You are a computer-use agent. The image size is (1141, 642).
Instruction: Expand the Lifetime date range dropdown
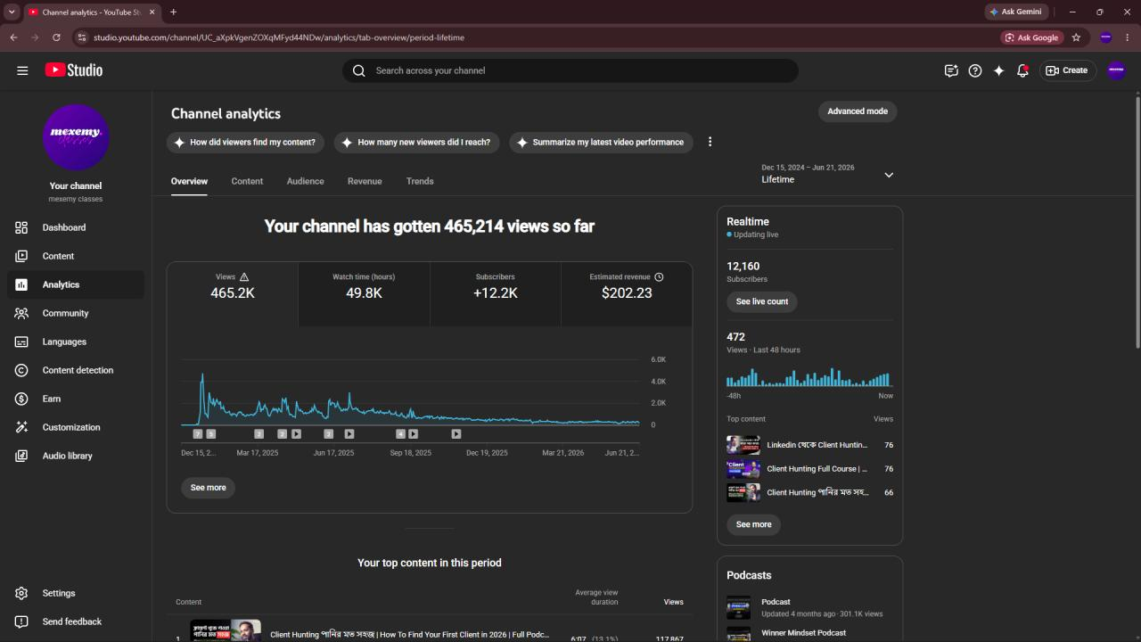pyautogui.click(x=889, y=175)
